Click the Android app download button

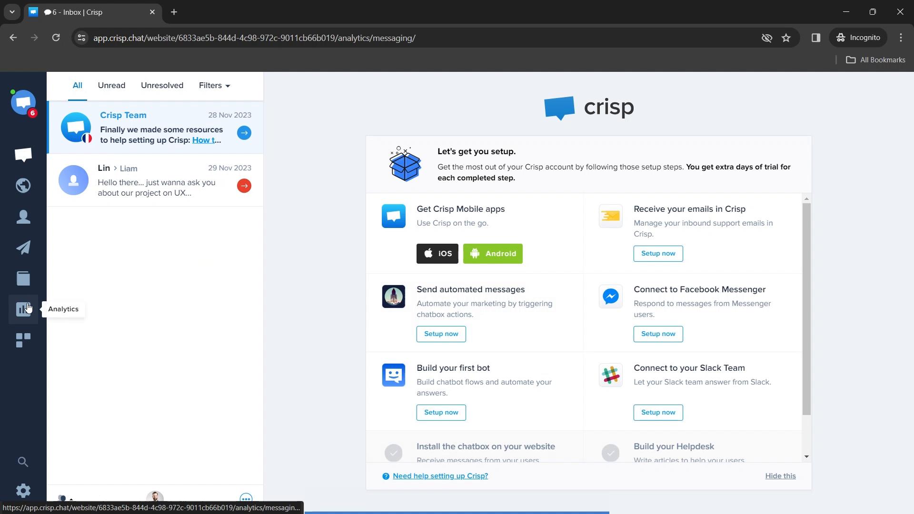tap(493, 253)
